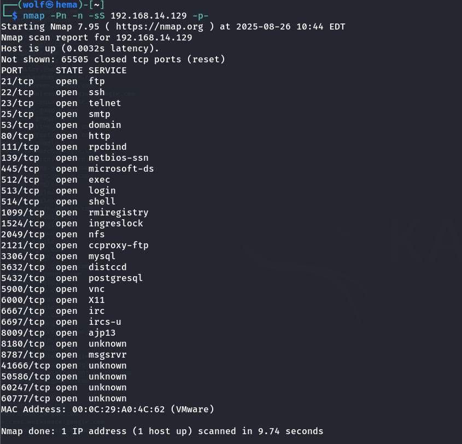Select the 60777/tcp unknown port line
Screen dimensions: 462x444
pyautogui.click(x=64, y=398)
